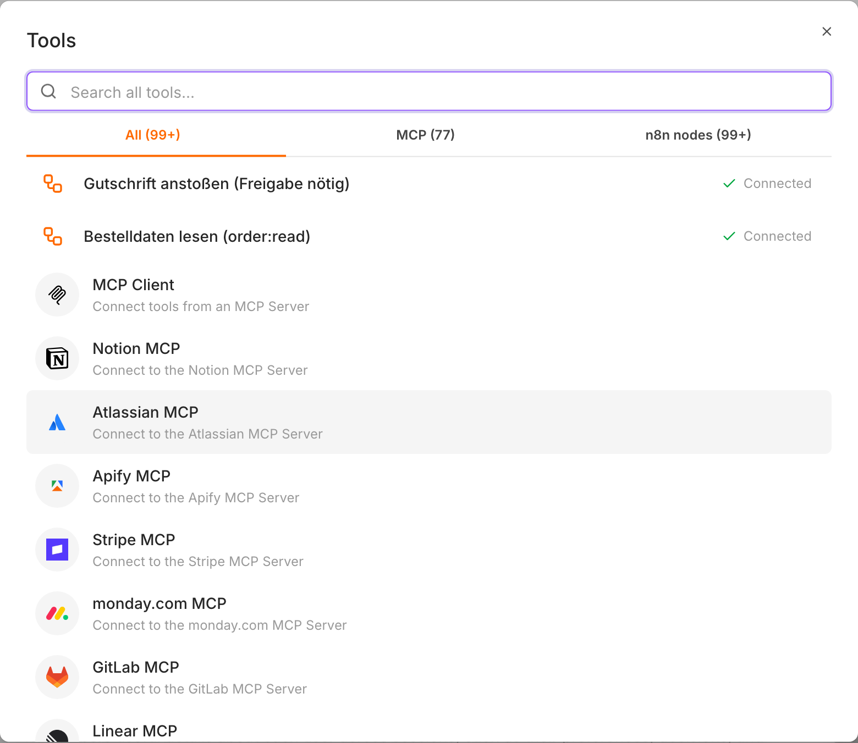
Task: Close the Tools dialog
Action: [827, 31]
